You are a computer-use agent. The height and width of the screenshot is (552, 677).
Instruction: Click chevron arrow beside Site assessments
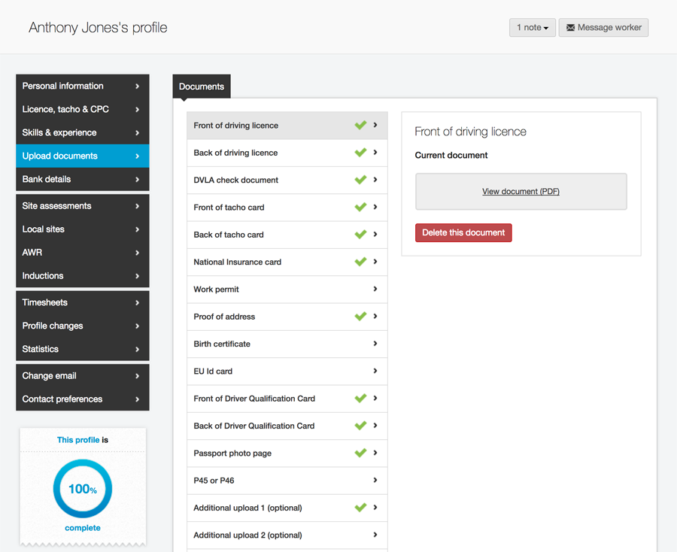(138, 206)
